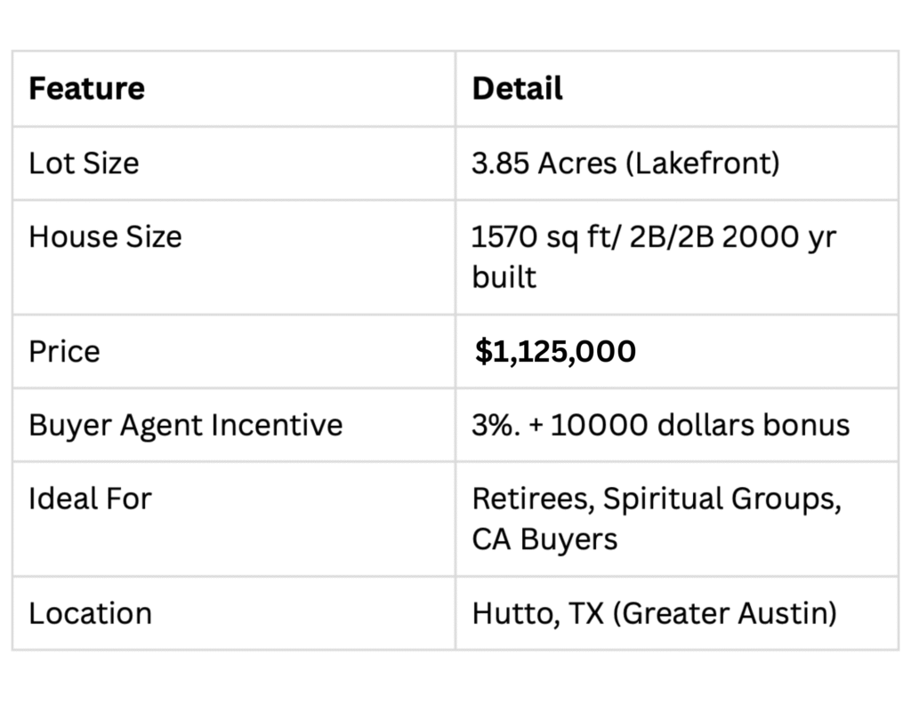Click the 3% plus 10000 dollars bonus cell
The height and width of the screenshot is (703, 911).
(677, 425)
